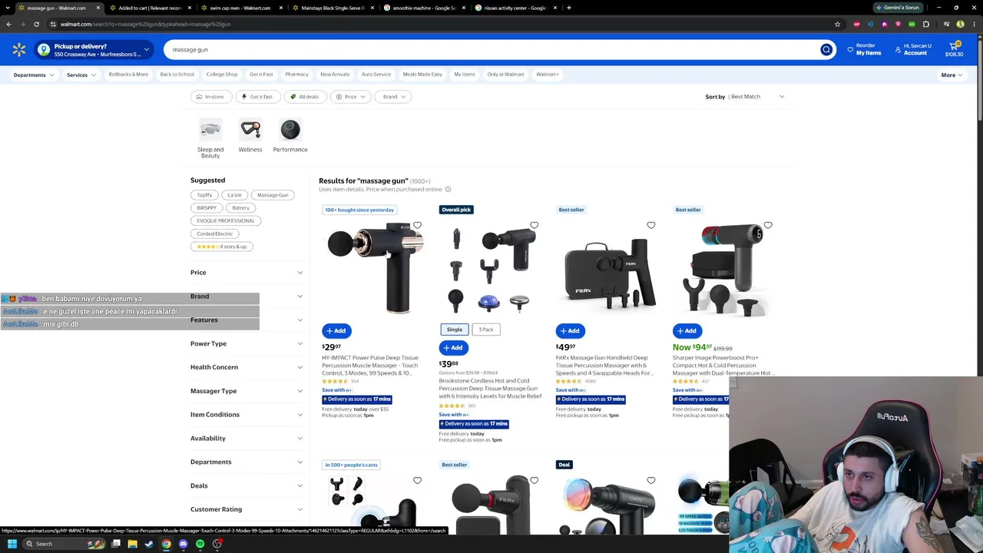The image size is (983, 553).
Task: Expand the Massager Type filter section
Action: [247, 391]
